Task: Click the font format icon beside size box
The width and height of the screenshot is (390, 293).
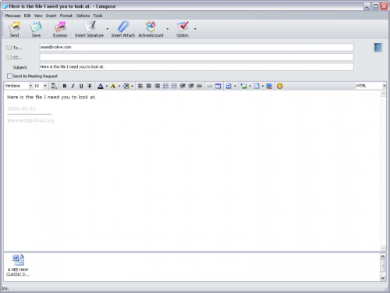Action: pos(54,86)
